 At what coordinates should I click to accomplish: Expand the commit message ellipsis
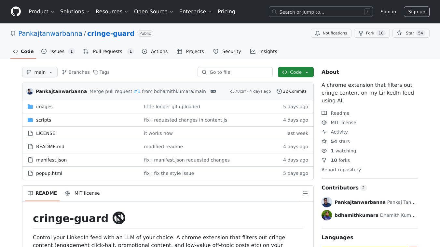pos(213,91)
